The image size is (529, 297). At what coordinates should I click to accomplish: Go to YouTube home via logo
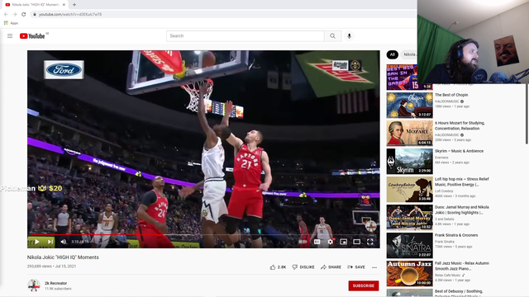[32, 36]
